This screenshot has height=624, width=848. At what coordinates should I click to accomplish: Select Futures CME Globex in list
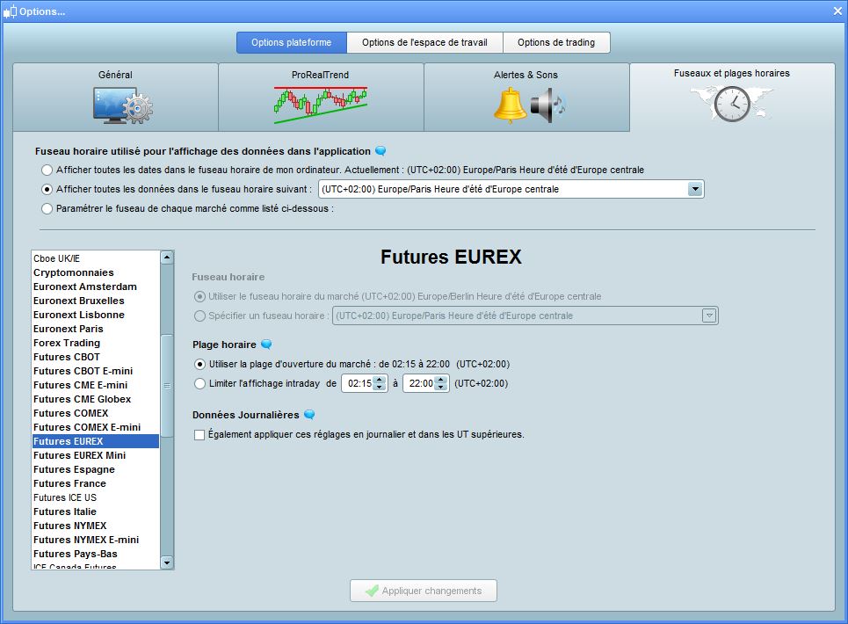pos(96,399)
